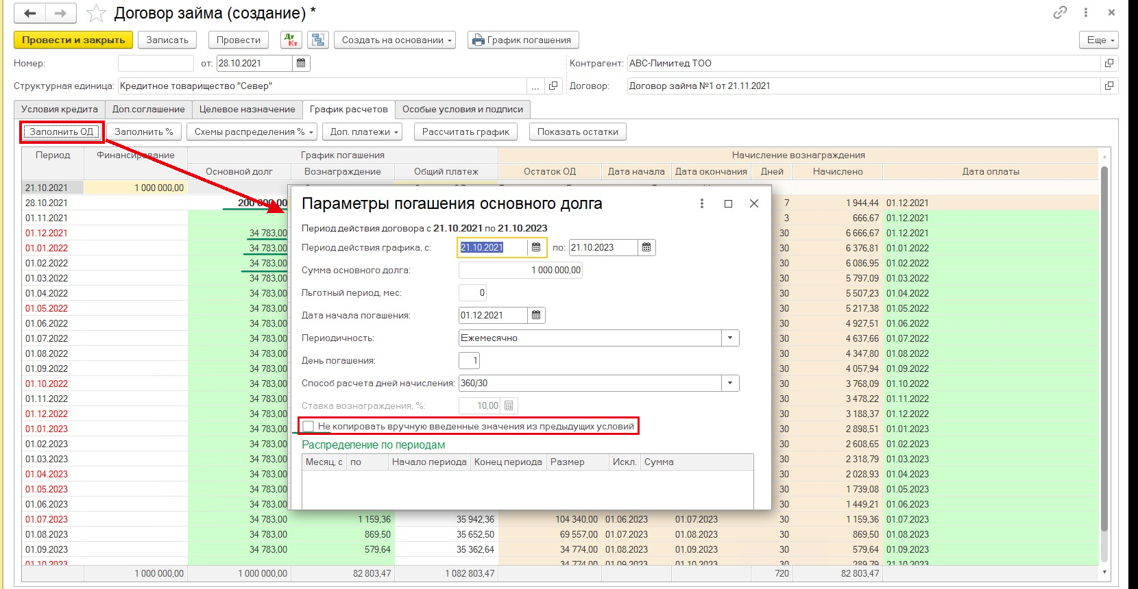Click 'Показать остатки' button

click(578, 131)
